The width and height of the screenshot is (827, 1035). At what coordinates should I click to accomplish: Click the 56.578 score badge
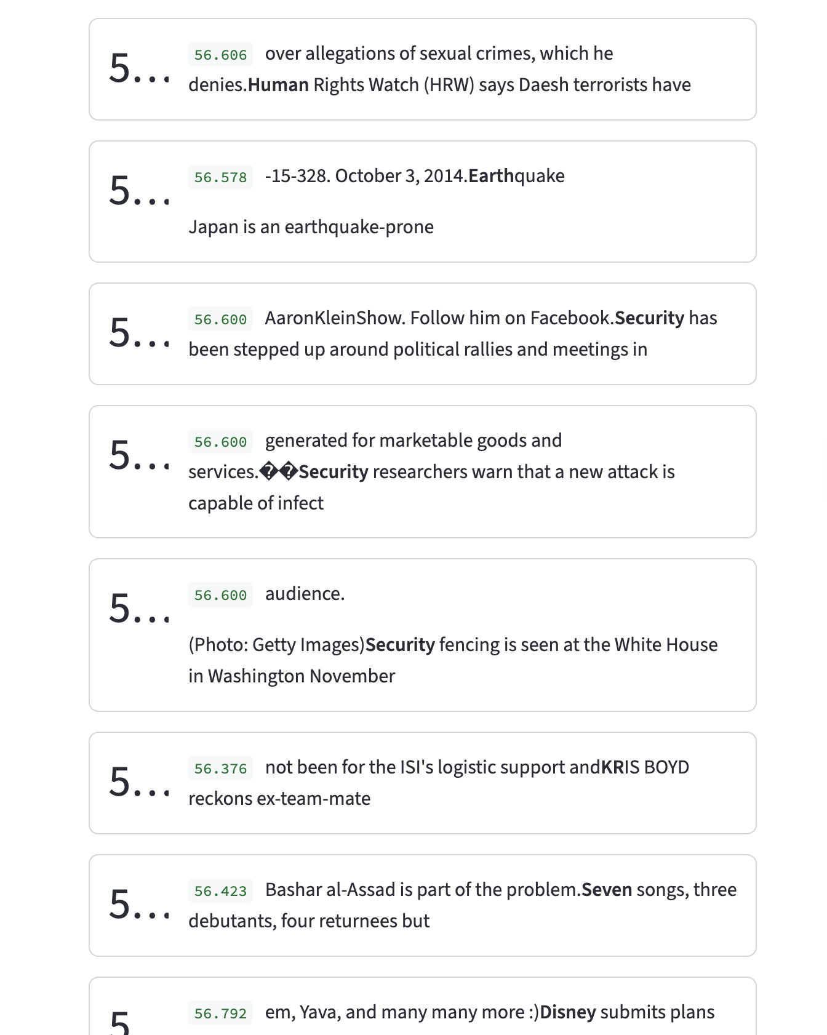tap(220, 177)
